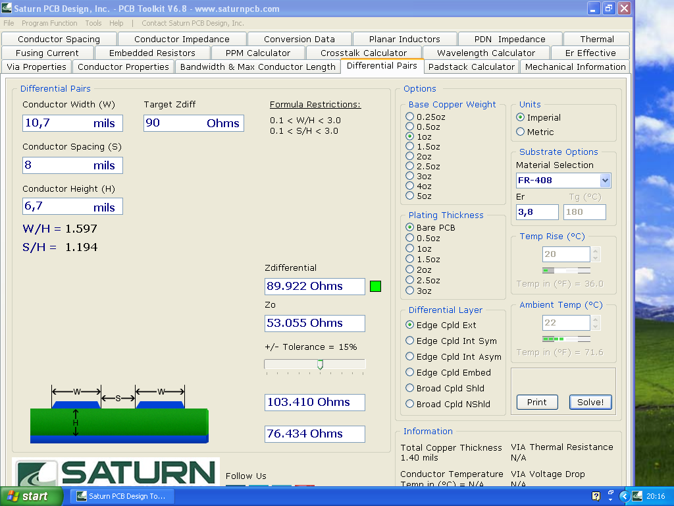Click the 76.434 Ohms lower tolerance value
This screenshot has height=506, width=674.
(x=315, y=434)
